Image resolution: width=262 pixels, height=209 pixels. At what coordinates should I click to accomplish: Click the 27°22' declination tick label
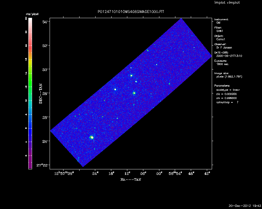[x=43, y=165]
